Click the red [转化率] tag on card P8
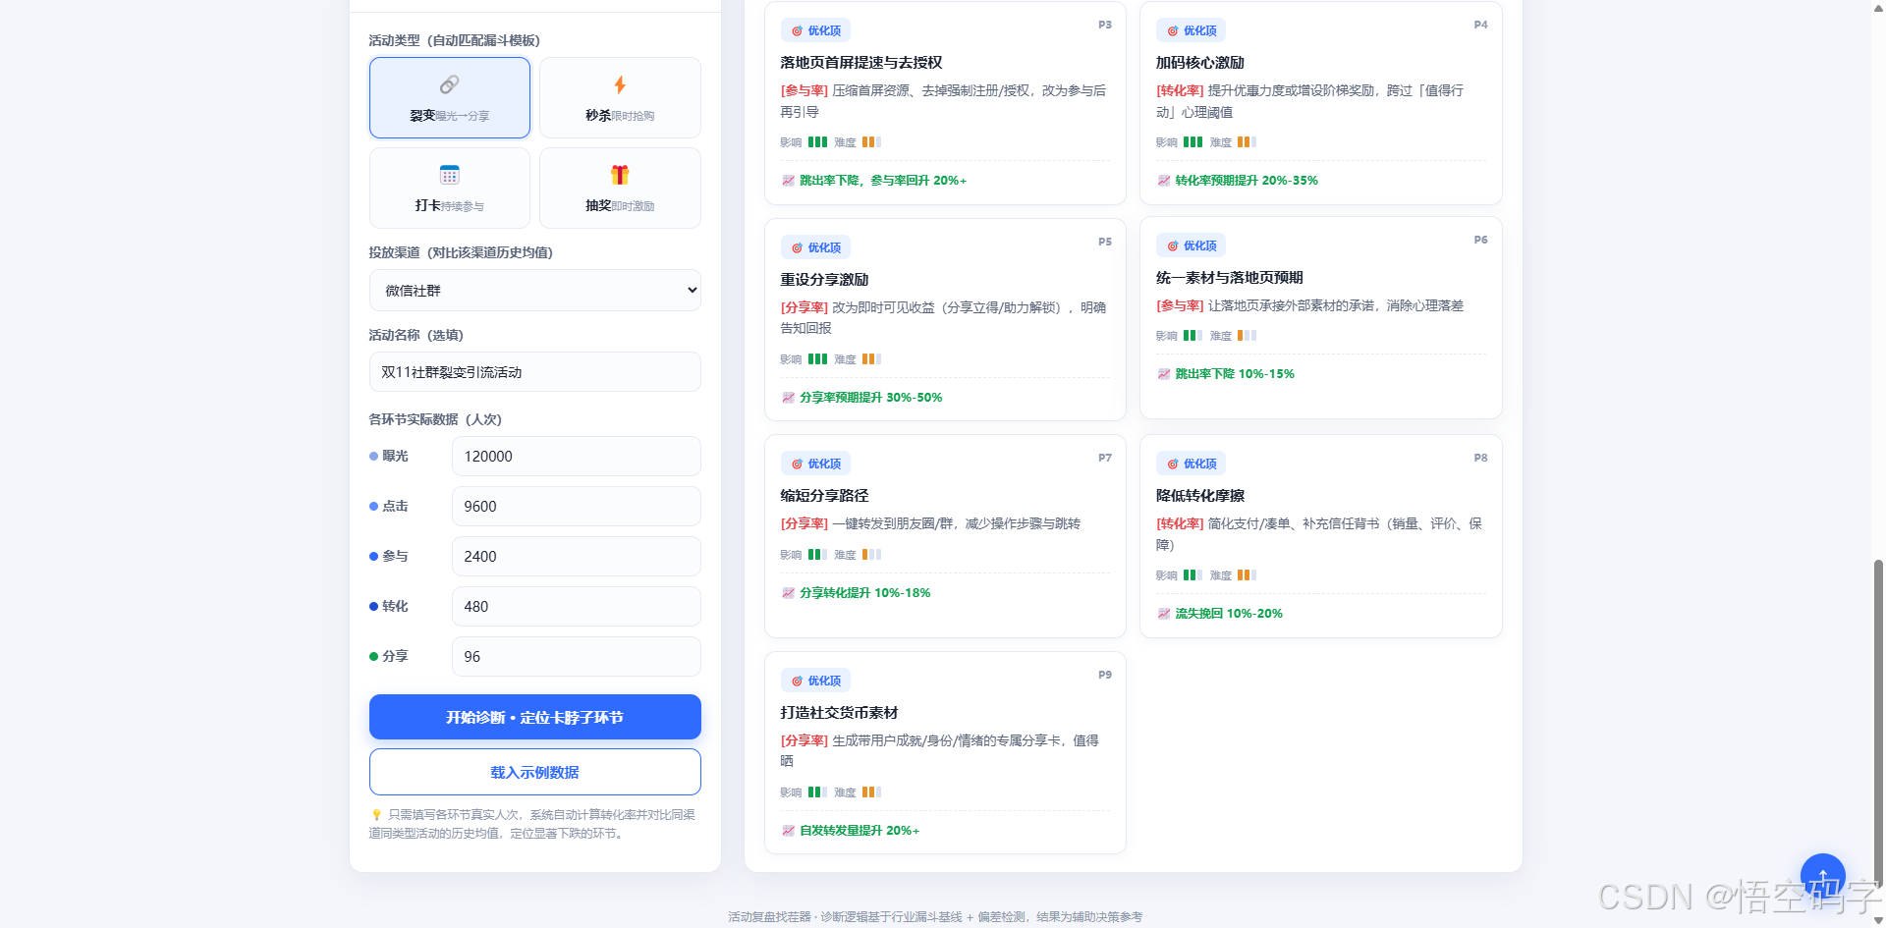1886x928 pixels. click(1180, 524)
